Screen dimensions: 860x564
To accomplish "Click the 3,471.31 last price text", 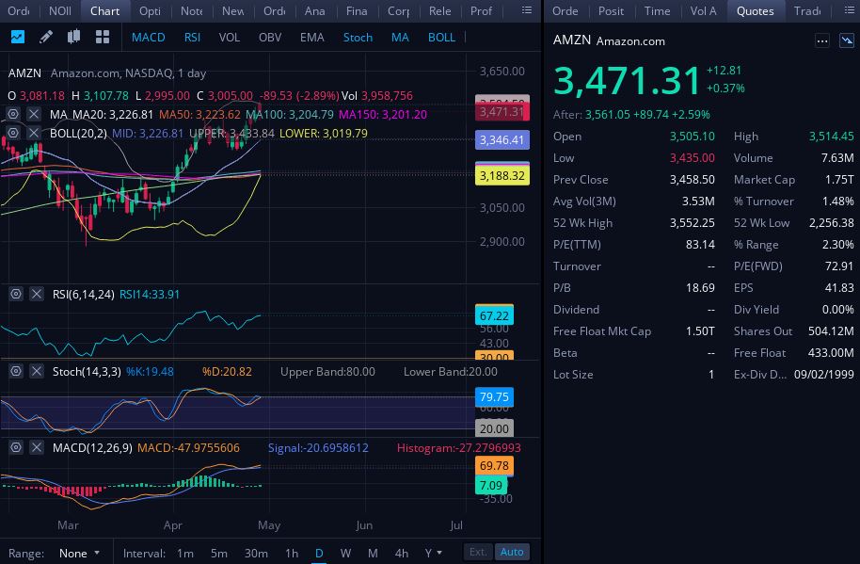I will click(x=627, y=81).
